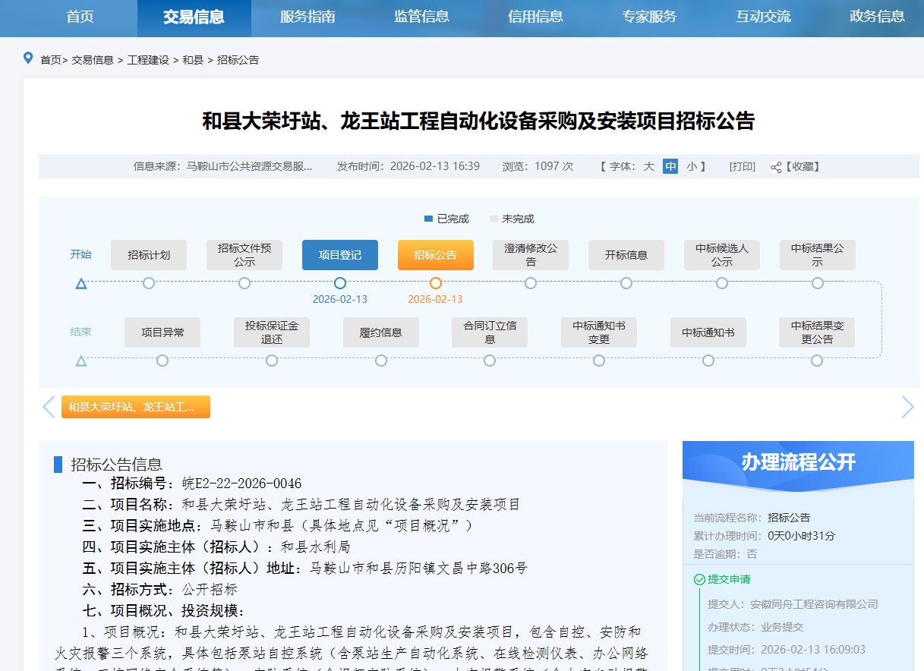This screenshot has width=924, height=671.
Task: Select the 中标候选人公示 stage button
Action: coord(722,255)
